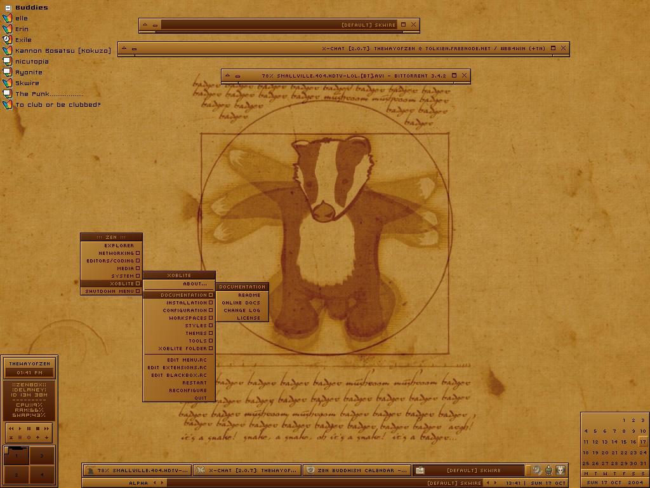Click the left arrow beside toolbar [DEFAULT] SKWIRE label
This screenshot has height=488, width=650.
tap(488, 483)
